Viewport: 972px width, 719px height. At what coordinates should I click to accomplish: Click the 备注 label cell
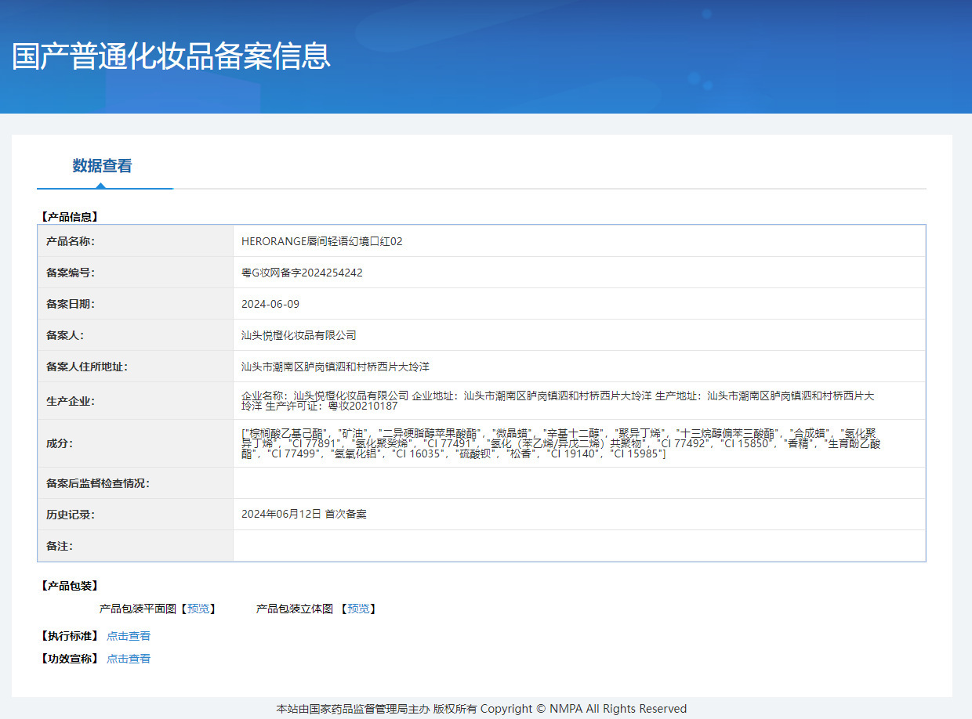click(x=136, y=546)
